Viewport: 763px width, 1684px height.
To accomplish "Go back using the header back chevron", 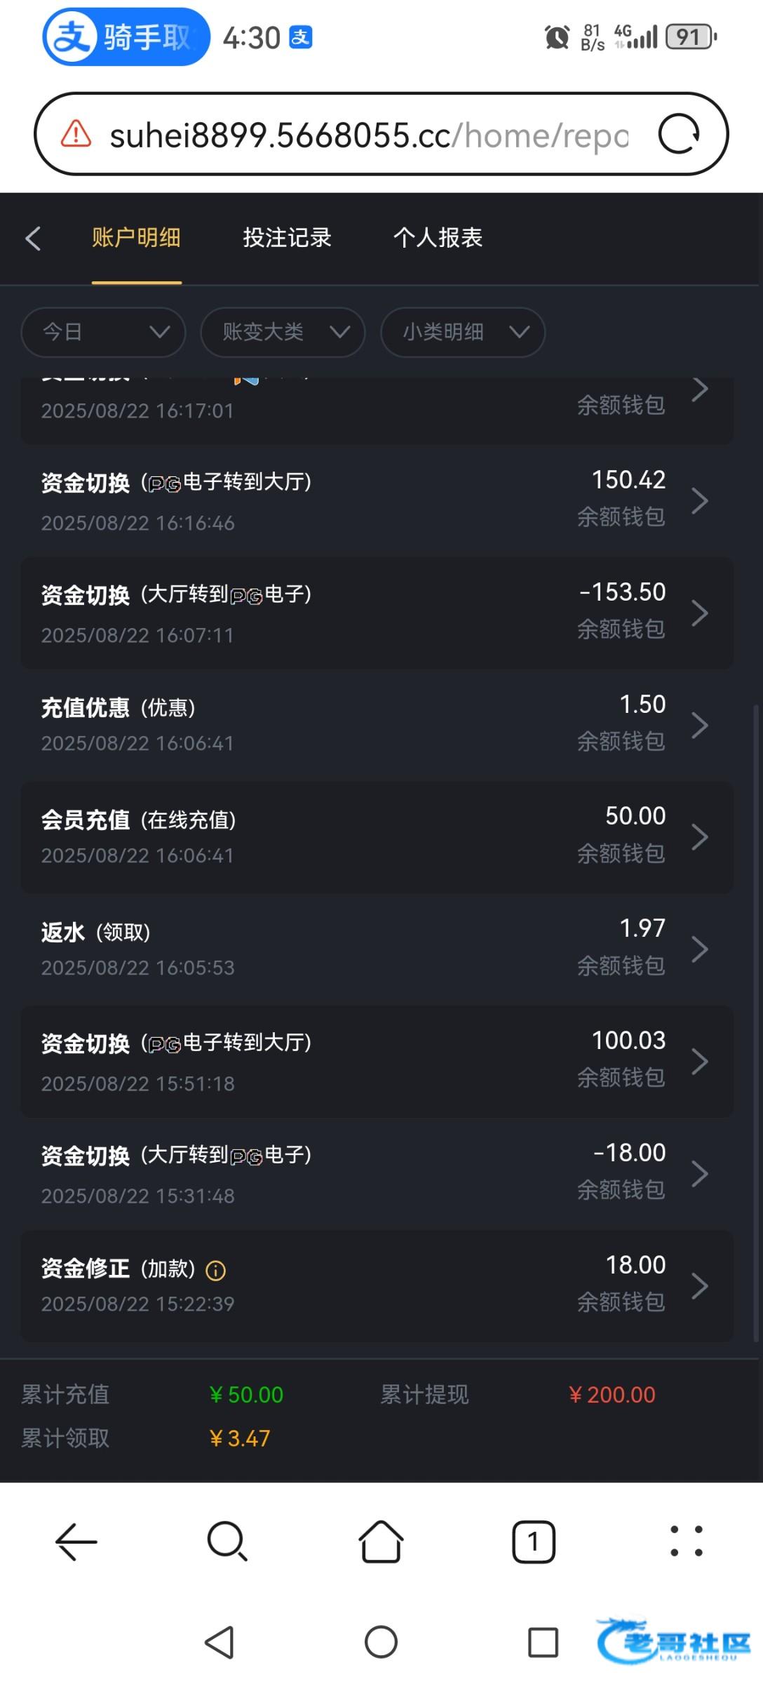I will 33,239.
